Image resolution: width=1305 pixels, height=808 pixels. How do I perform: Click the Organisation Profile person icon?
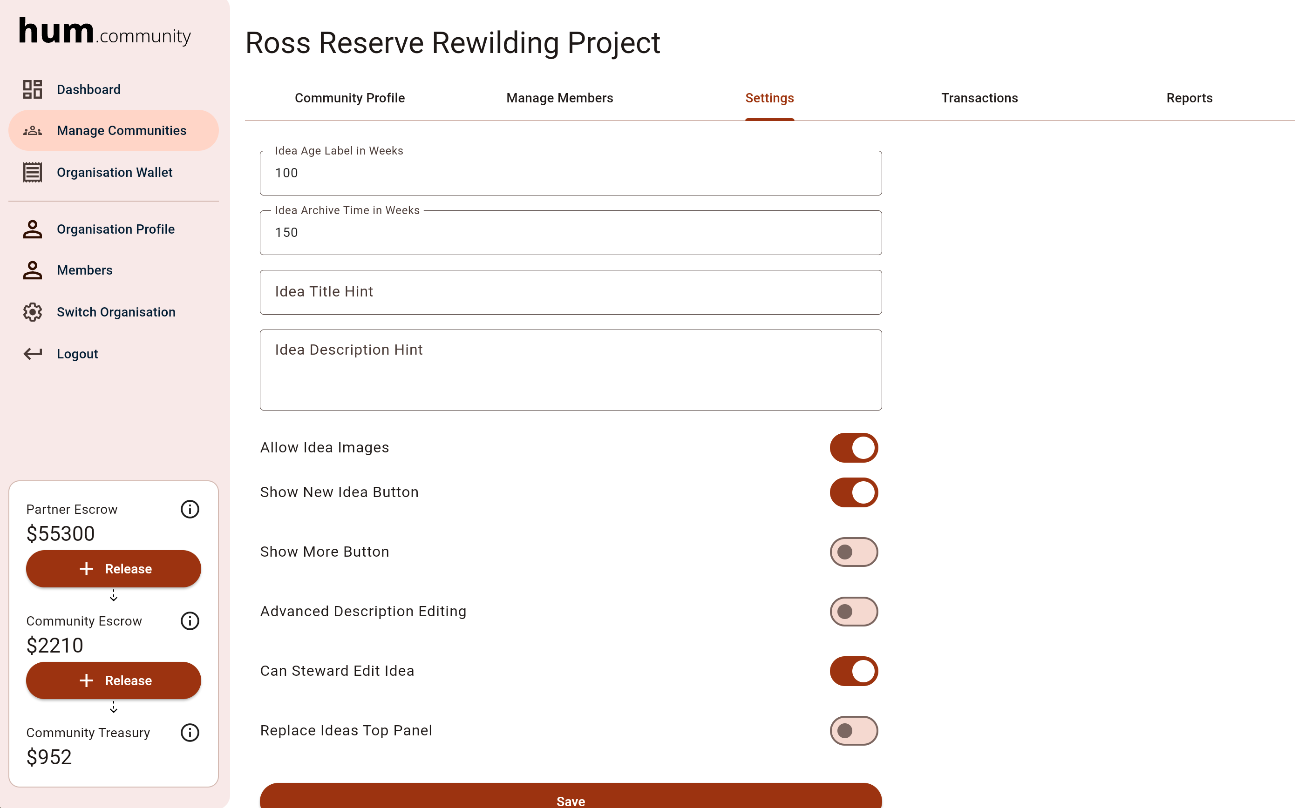33,229
